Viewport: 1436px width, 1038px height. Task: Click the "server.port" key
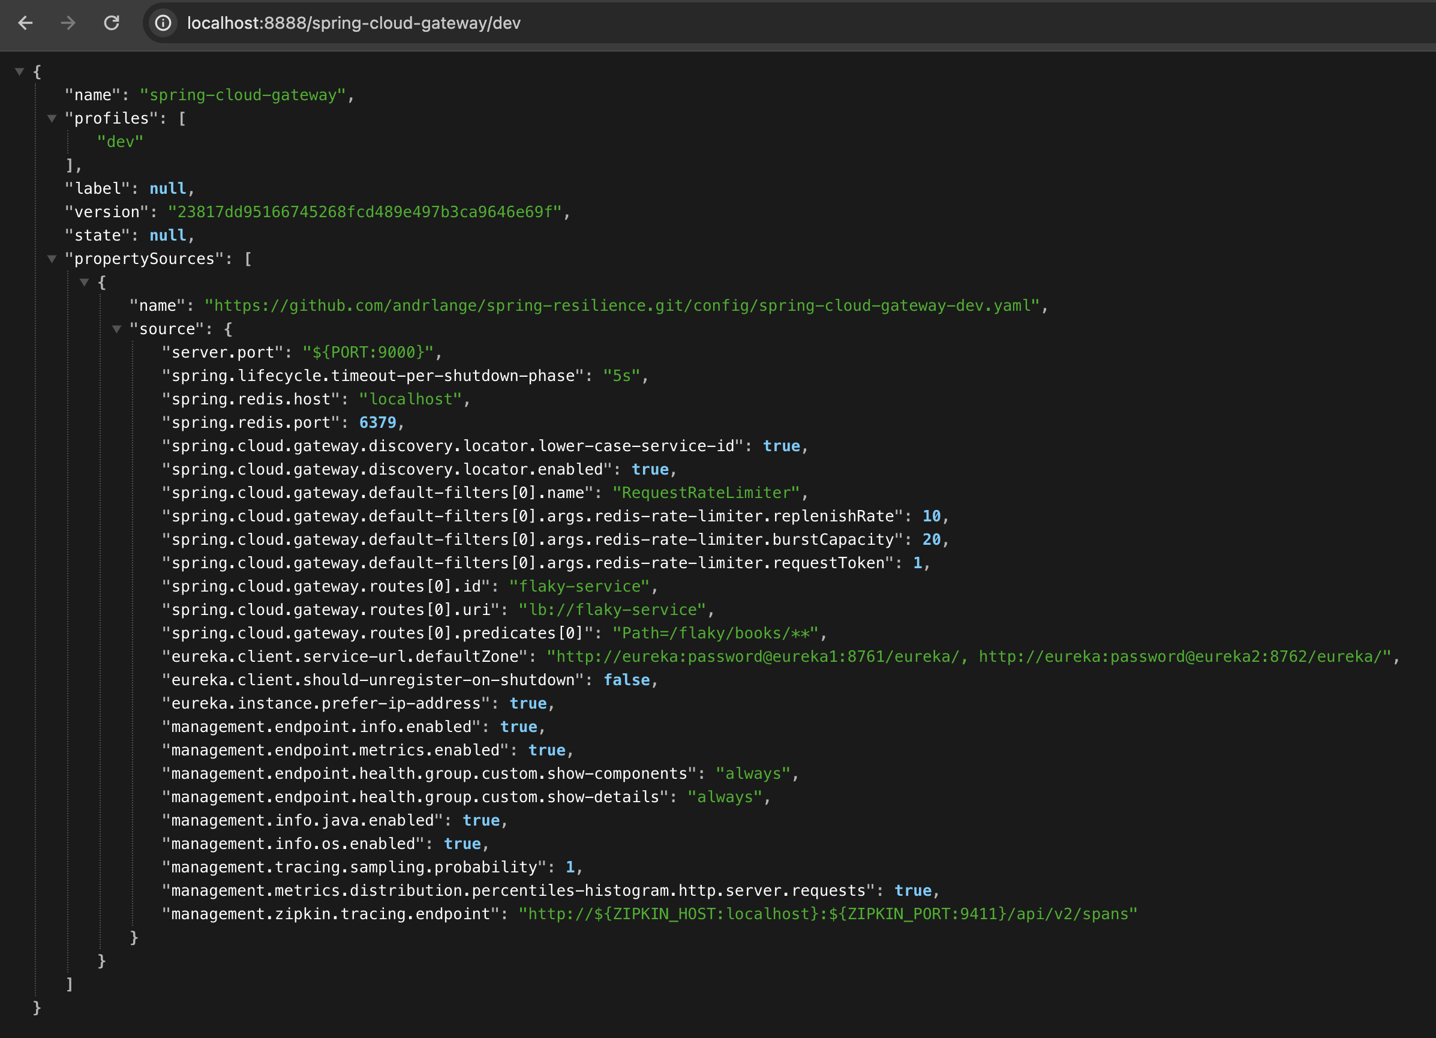pos(222,352)
